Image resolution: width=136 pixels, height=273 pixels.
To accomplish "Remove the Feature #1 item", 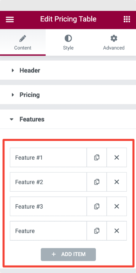I will click(x=117, y=157).
